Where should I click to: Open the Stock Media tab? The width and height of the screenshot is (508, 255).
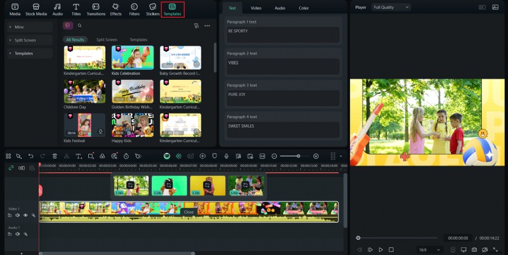[x=36, y=10]
